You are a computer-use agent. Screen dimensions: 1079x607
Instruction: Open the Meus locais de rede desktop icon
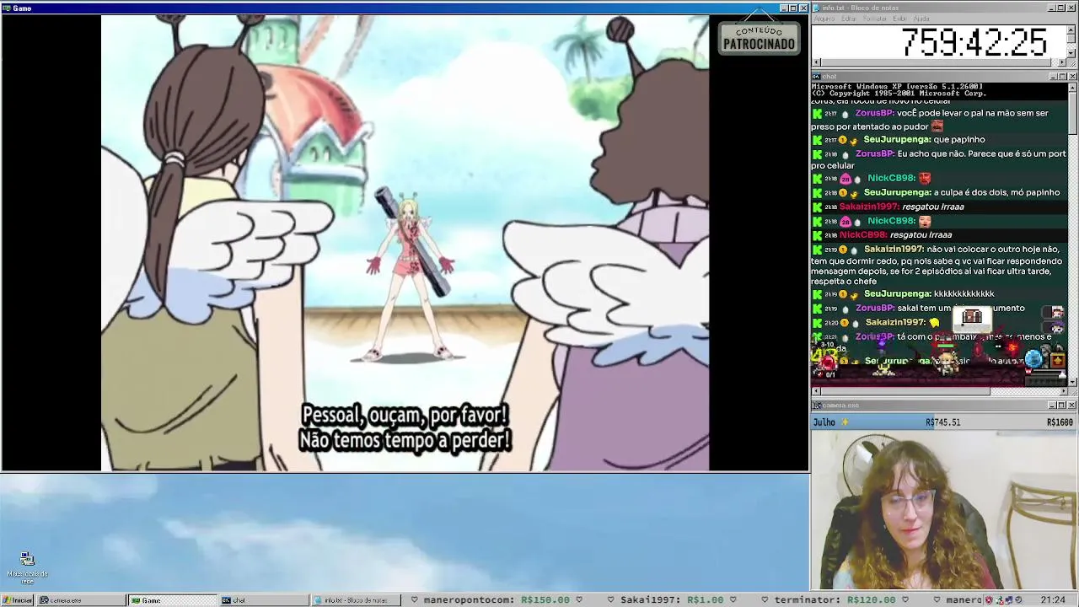27,567
